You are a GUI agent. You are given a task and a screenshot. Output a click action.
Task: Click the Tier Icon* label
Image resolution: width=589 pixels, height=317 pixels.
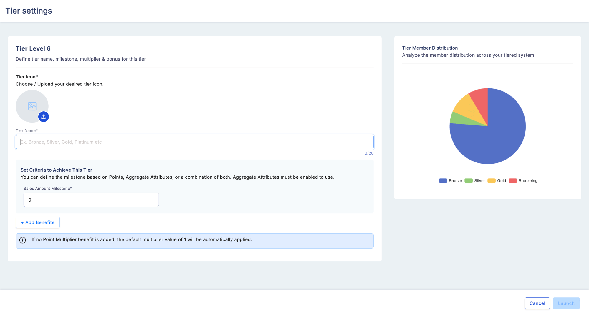point(27,77)
